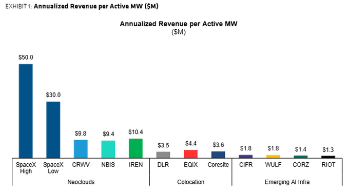The image size is (349, 192).
Task: Click the $3.5 data label
Action: pyautogui.click(x=163, y=145)
